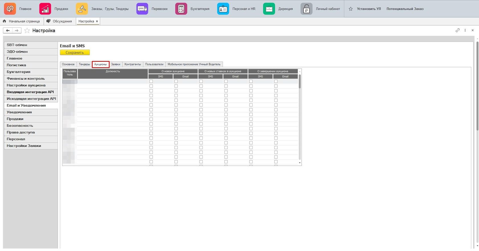Select Продажи in settings sidebar
479x251 pixels.
(31, 119)
